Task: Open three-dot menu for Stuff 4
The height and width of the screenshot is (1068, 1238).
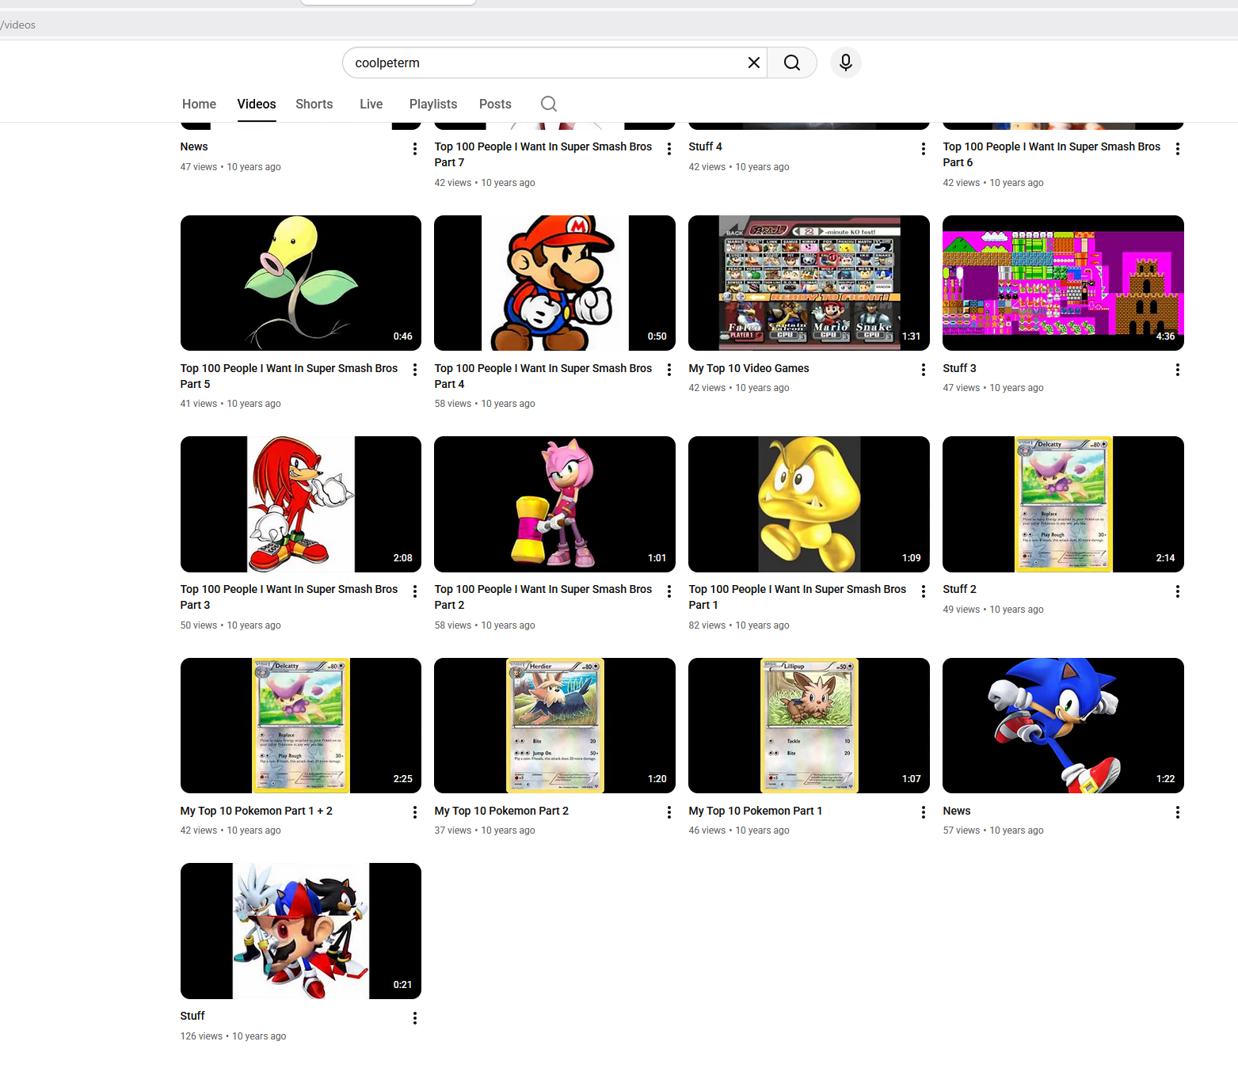Action: [923, 149]
